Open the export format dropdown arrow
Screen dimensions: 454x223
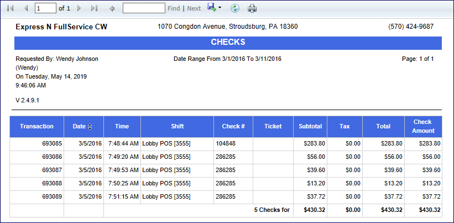tap(220, 8)
